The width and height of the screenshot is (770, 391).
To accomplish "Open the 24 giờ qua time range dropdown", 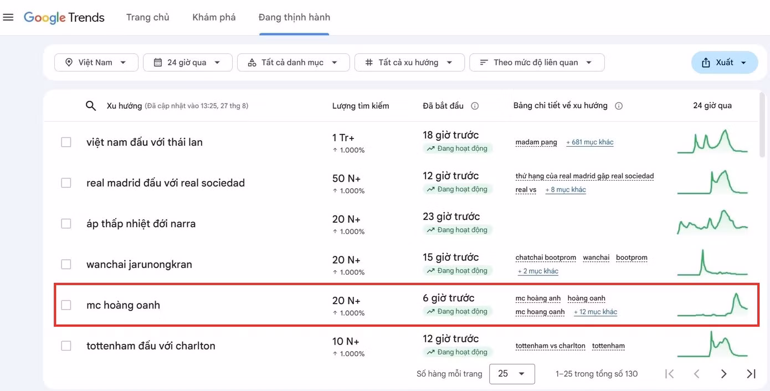I will coord(187,63).
